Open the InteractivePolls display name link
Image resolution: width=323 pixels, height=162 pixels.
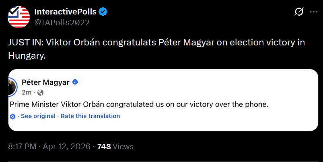pyautogui.click(x=65, y=12)
